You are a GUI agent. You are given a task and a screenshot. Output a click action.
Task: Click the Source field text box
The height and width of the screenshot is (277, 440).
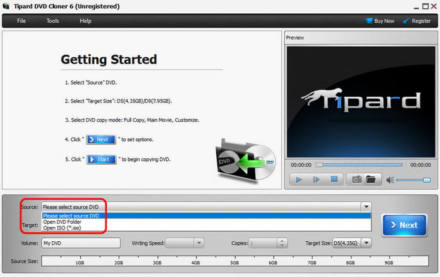point(202,207)
